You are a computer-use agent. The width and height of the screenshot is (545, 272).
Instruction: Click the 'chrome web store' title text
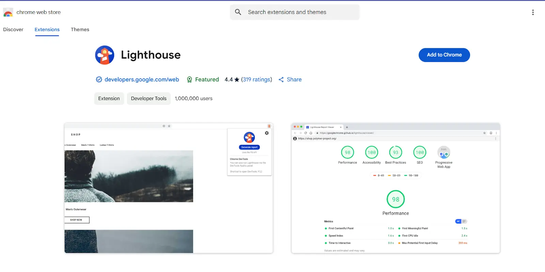point(38,12)
